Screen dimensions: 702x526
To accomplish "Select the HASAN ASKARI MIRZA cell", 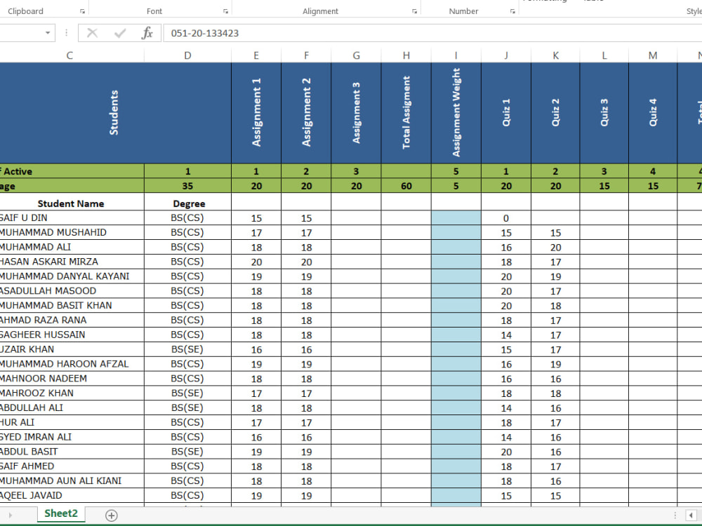I will pyautogui.click(x=72, y=262).
